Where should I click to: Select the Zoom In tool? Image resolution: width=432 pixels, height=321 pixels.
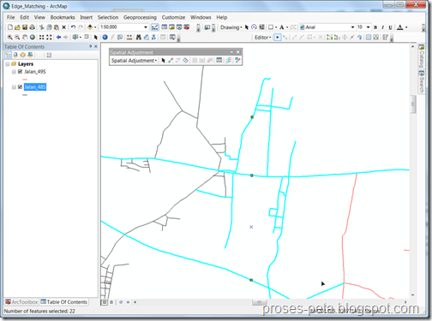(x=9, y=37)
